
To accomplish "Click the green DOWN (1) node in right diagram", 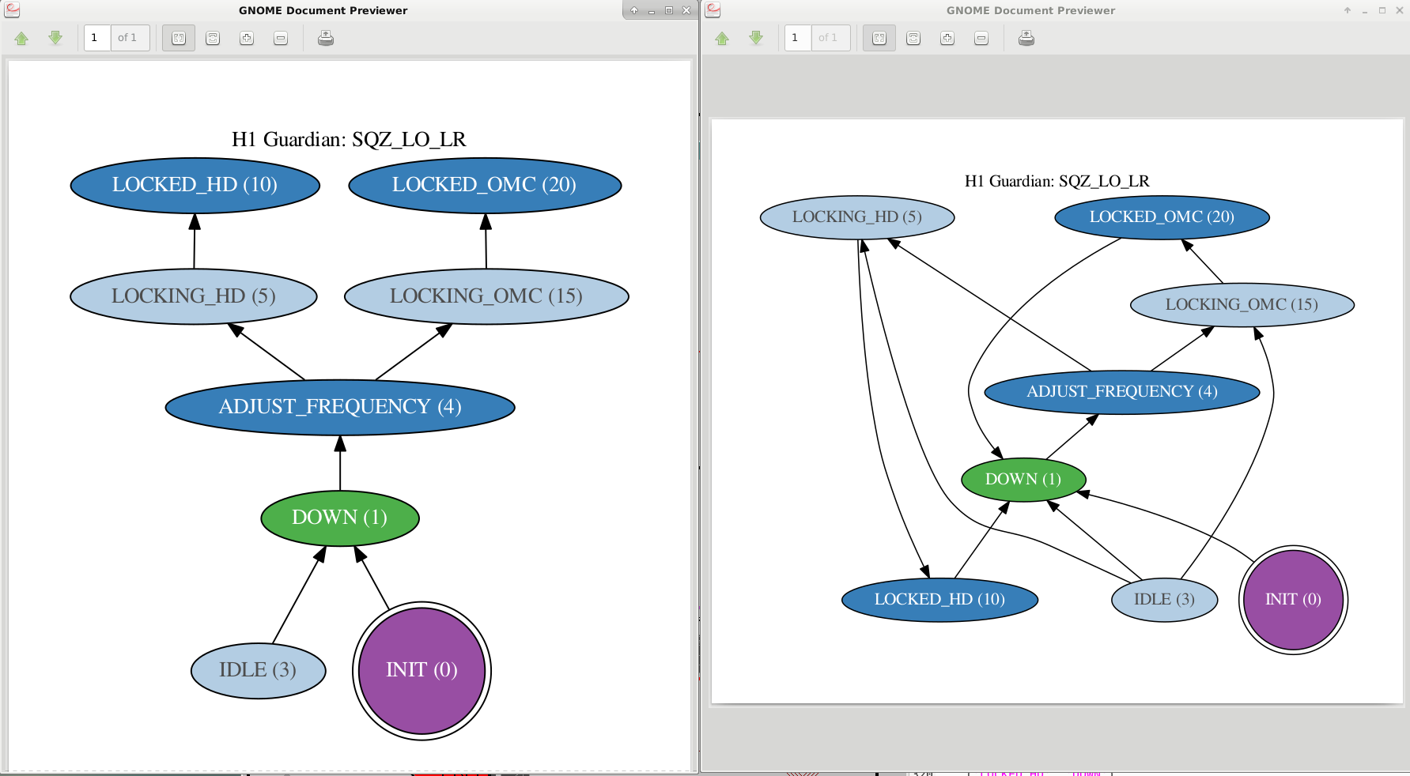I will 1023,480.
